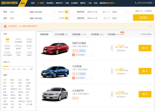155x111 pixels.
Task: Click the 立即选车 button
Action: click(144, 17)
